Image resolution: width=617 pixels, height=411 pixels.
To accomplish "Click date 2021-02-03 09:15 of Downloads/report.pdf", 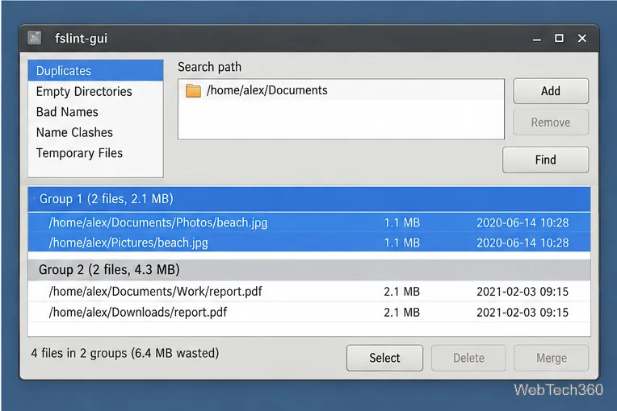I will [523, 313].
